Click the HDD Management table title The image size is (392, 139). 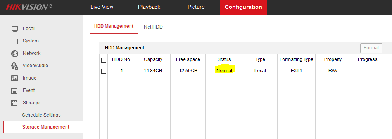click(x=124, y=48)
